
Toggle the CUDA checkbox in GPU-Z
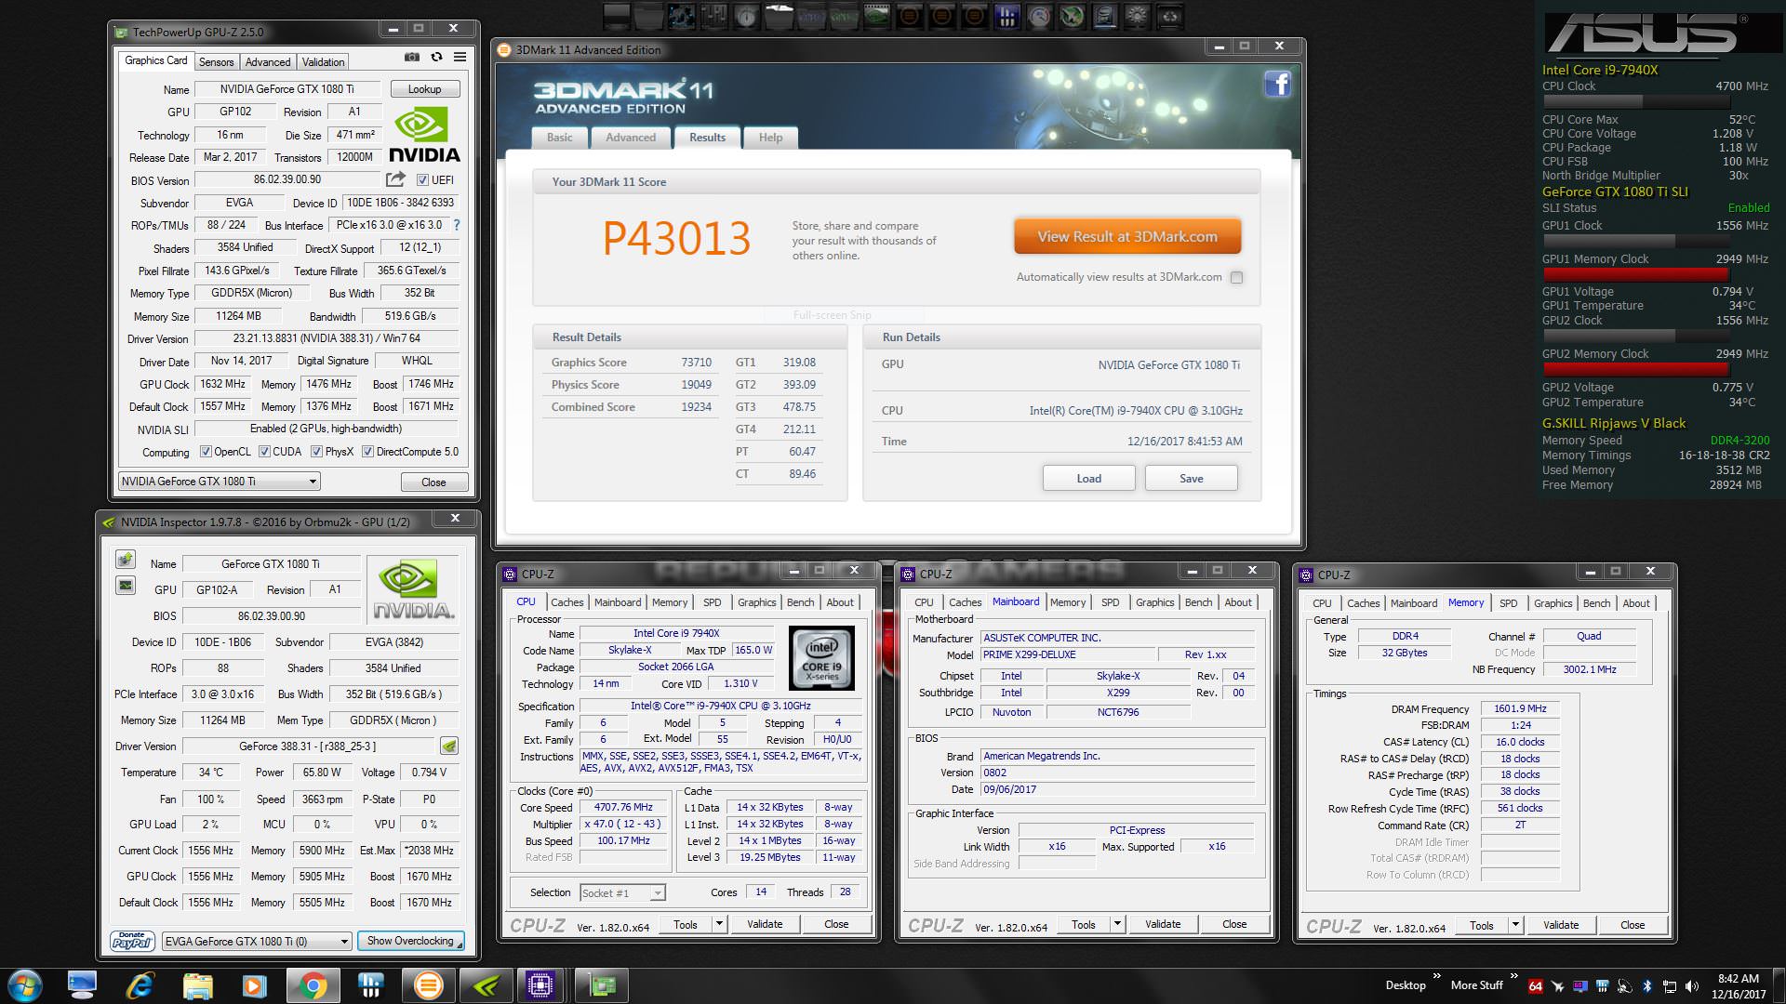coord(264,452)
